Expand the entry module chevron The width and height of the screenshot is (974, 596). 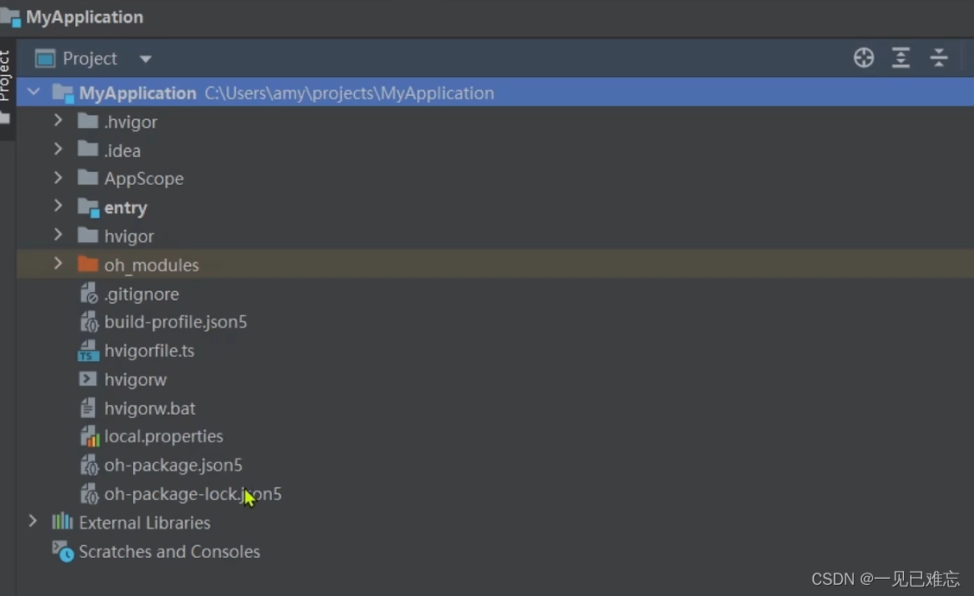point(58,206)
